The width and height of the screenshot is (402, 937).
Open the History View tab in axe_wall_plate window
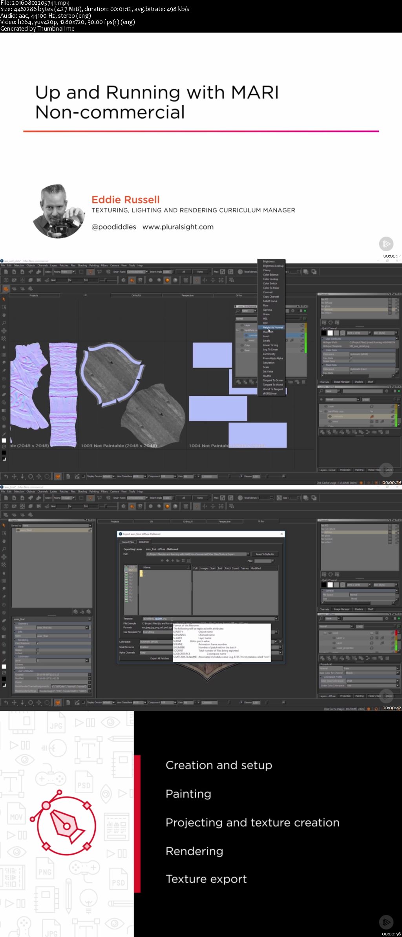pos(375,470)
